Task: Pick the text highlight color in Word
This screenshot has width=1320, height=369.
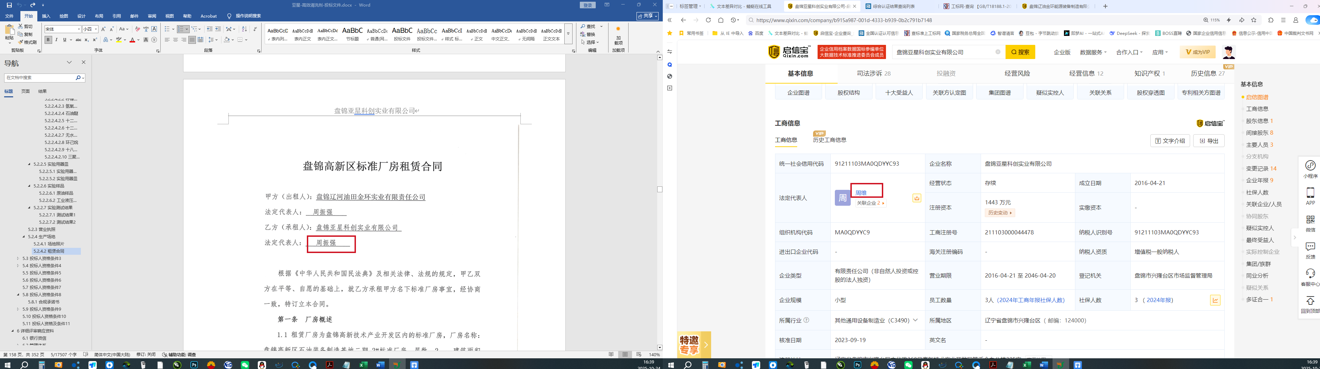Action: click(120, 40)
